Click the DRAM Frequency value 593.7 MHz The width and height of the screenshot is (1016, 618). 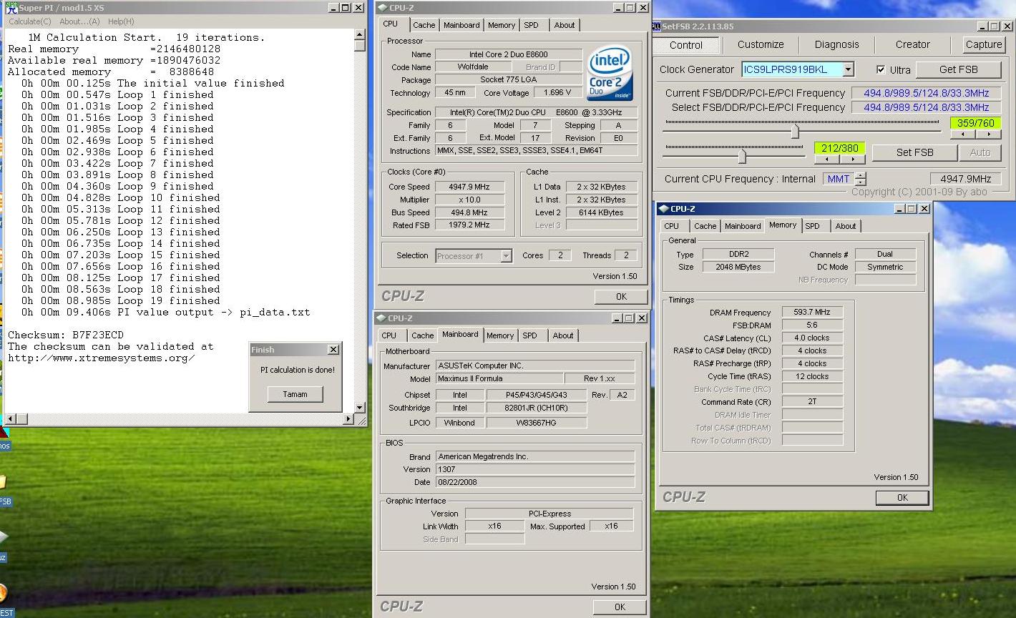(x=812, y=313)
